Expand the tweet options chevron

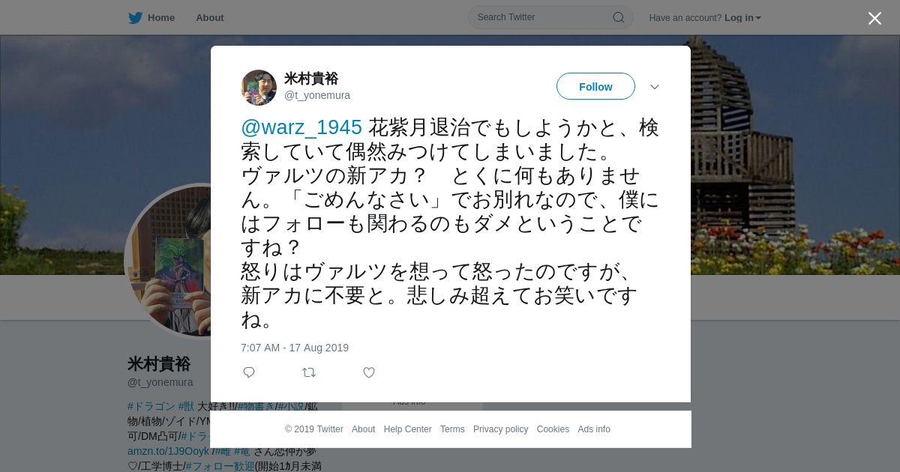tap(655, 87)
